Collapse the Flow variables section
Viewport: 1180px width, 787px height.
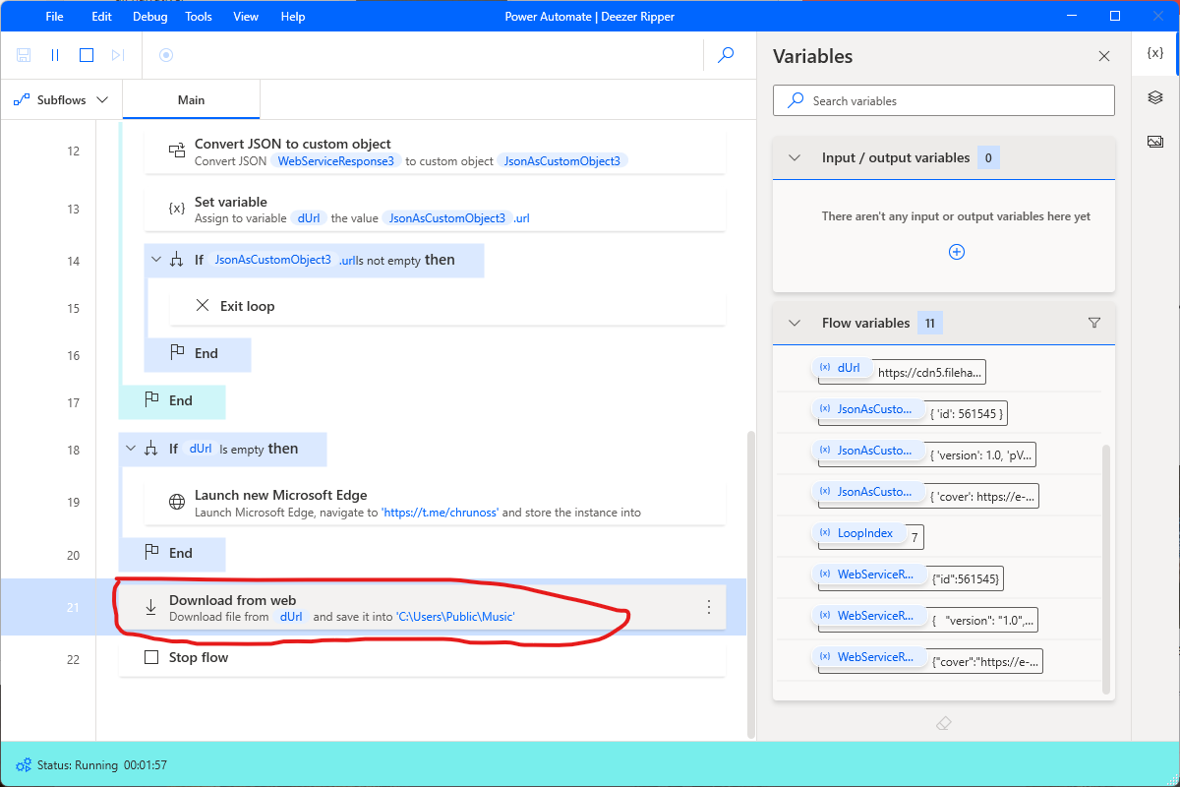794,322
